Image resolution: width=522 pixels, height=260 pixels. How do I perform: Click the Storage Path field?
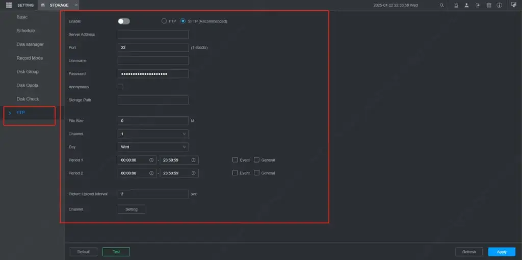click(153, 100)
